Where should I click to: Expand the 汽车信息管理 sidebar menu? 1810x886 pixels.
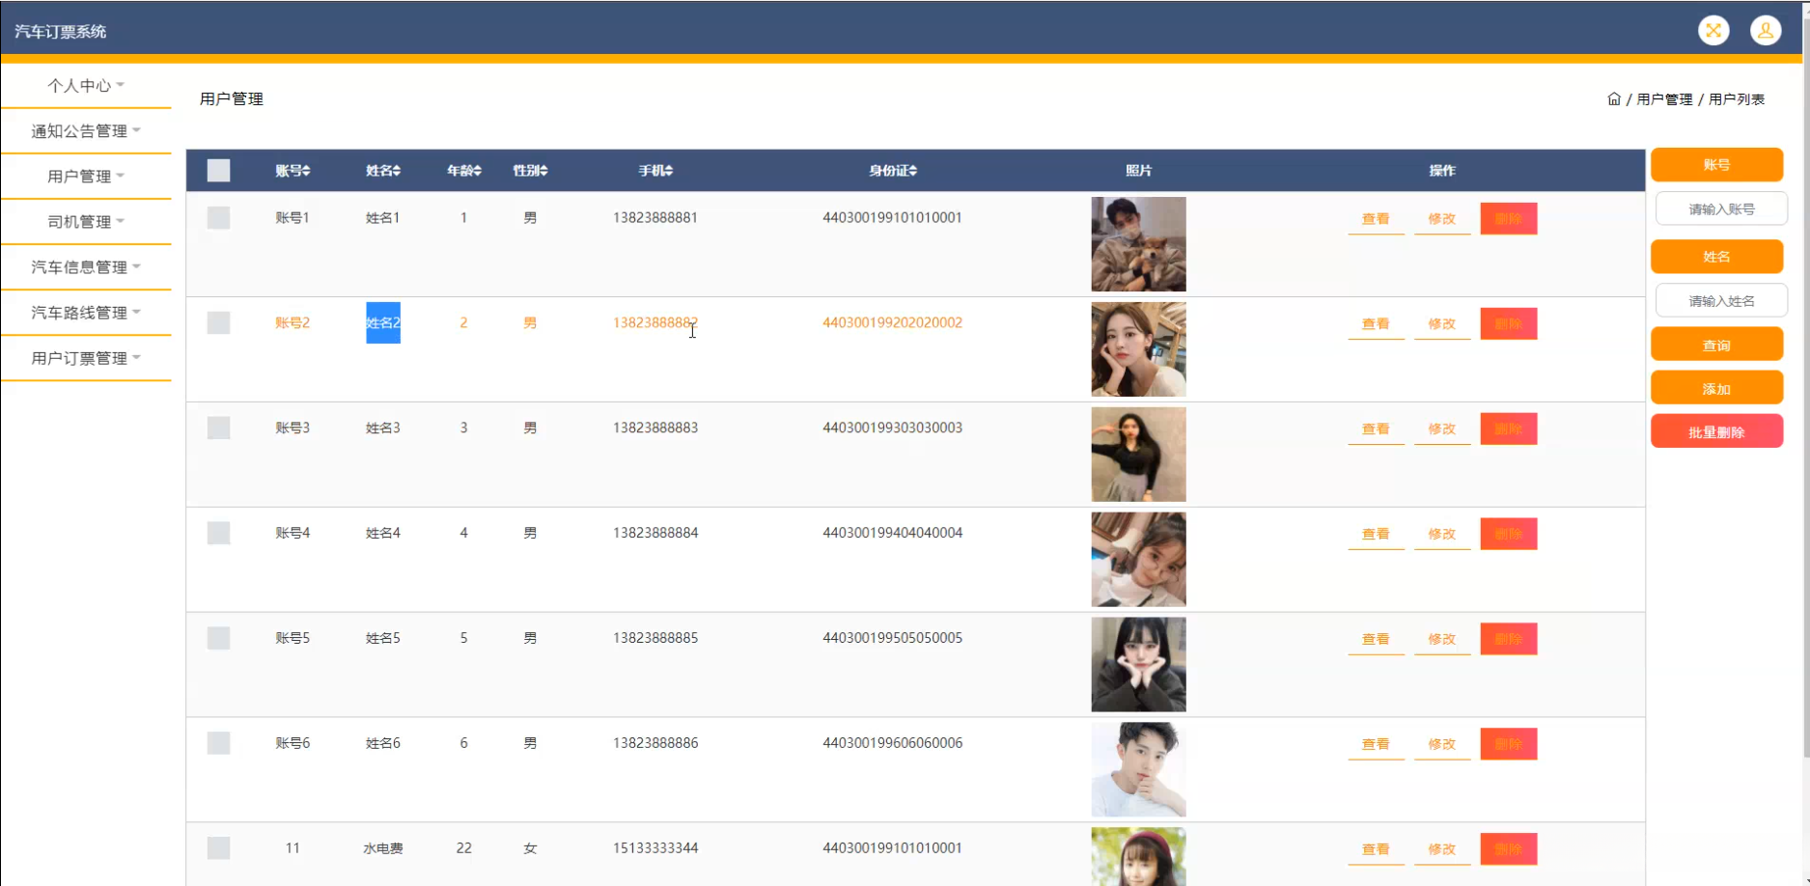pos(86,267)
